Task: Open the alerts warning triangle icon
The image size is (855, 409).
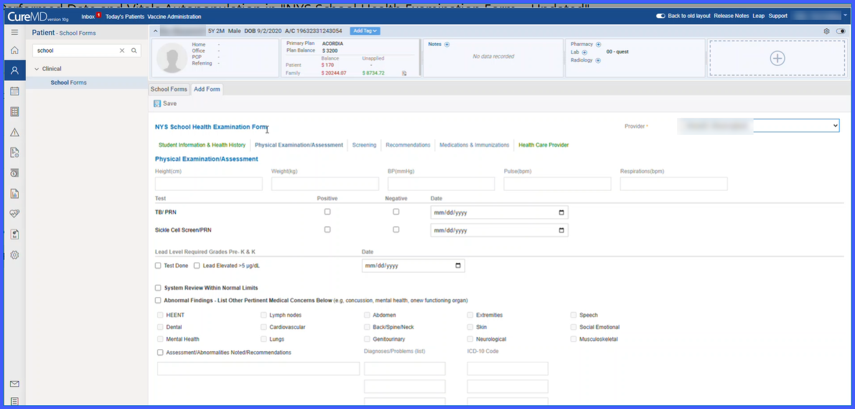Action: [x=14, y=132]
